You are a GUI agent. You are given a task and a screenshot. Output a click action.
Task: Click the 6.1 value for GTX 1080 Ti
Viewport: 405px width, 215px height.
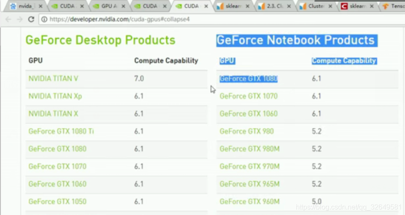click(139, 131)
